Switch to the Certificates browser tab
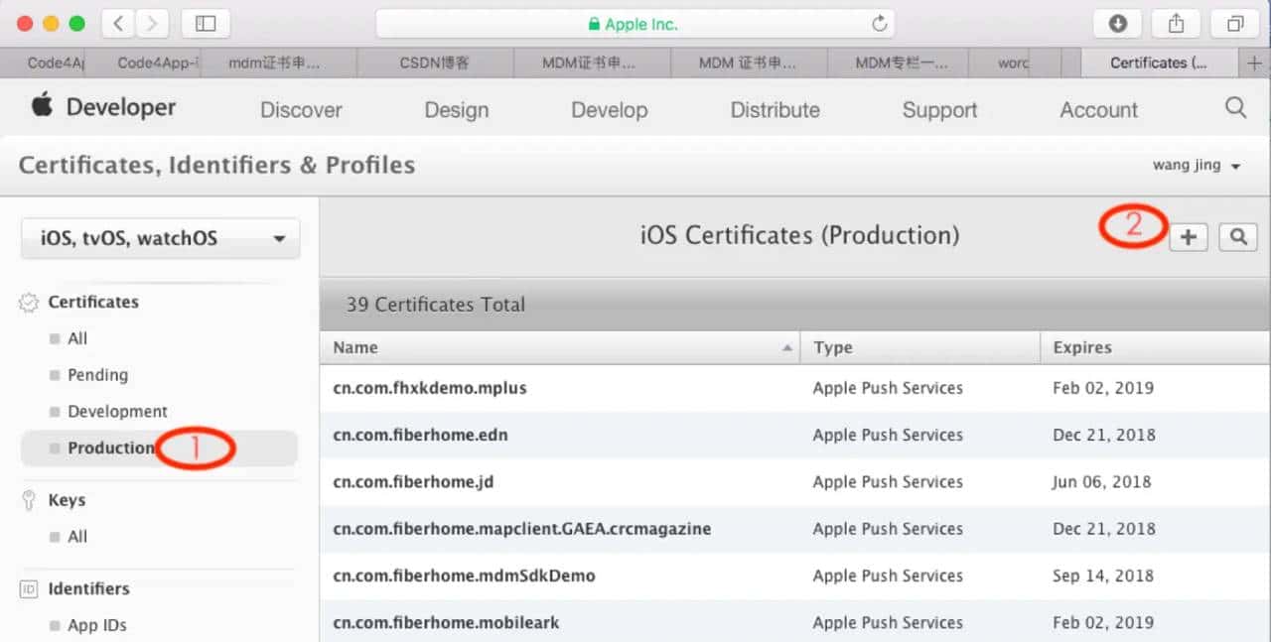The image size is (1271, 642). (1158, 62)
